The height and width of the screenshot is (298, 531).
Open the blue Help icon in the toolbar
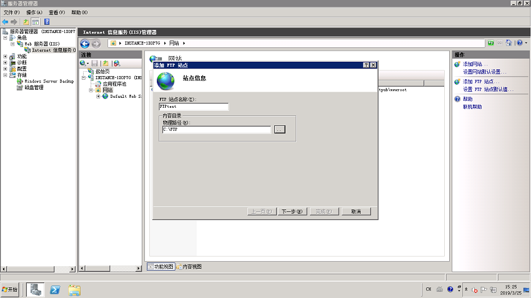tap(47, 22)
